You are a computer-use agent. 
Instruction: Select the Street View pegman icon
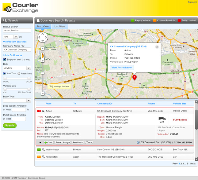(43, 56)
